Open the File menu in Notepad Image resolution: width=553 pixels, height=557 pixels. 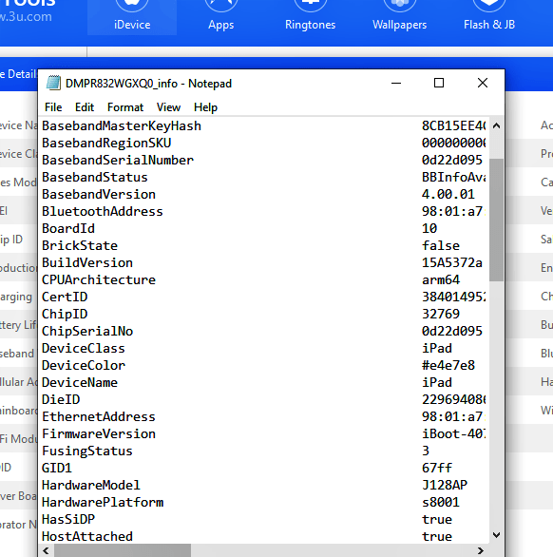click(x=53, y=107)
